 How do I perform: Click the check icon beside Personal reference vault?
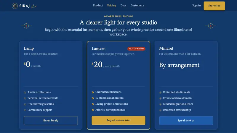point(25,98)
